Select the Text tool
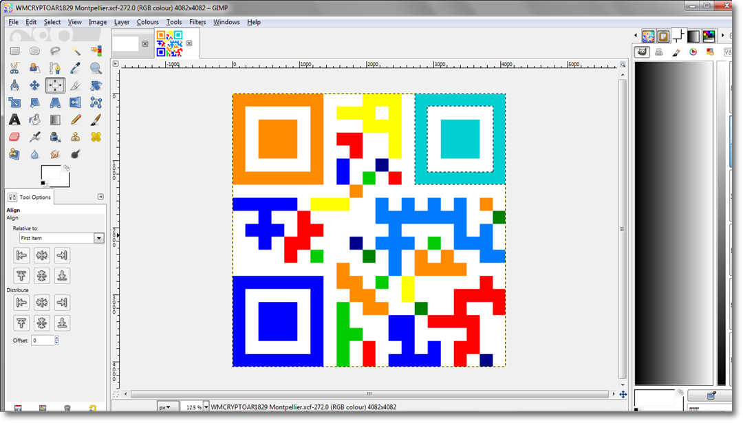The width and height of the screenshot is (743, 423). pos(14,120)
